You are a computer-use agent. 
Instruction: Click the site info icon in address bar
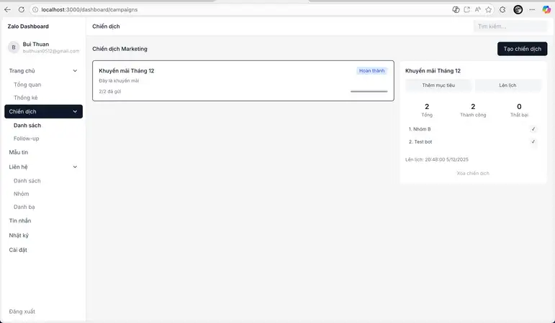point(35,9)
